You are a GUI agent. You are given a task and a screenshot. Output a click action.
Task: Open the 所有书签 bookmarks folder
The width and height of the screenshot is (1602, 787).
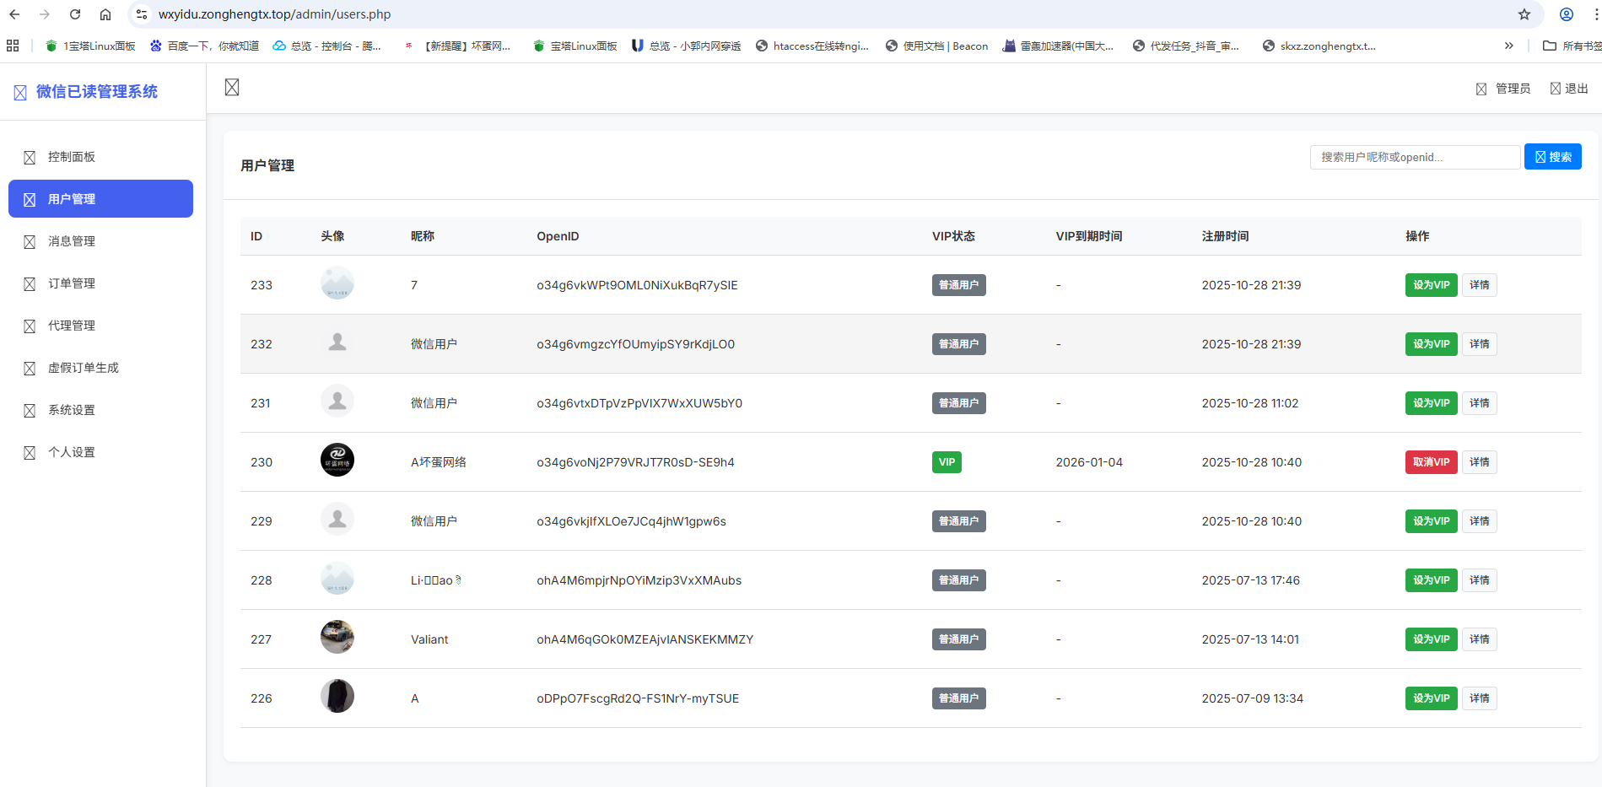(x=1572, y=46)
